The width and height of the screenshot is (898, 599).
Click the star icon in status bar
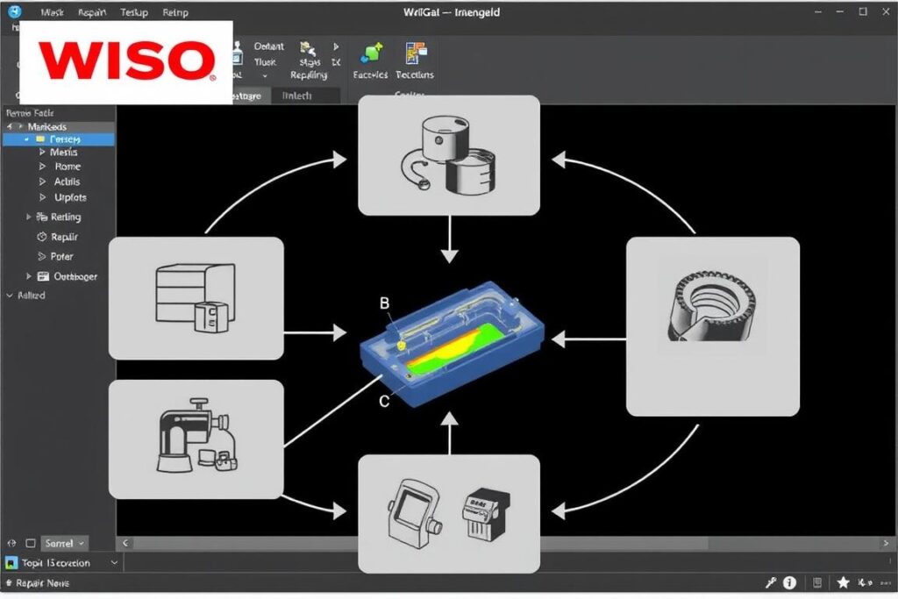[x=843, y=582]
